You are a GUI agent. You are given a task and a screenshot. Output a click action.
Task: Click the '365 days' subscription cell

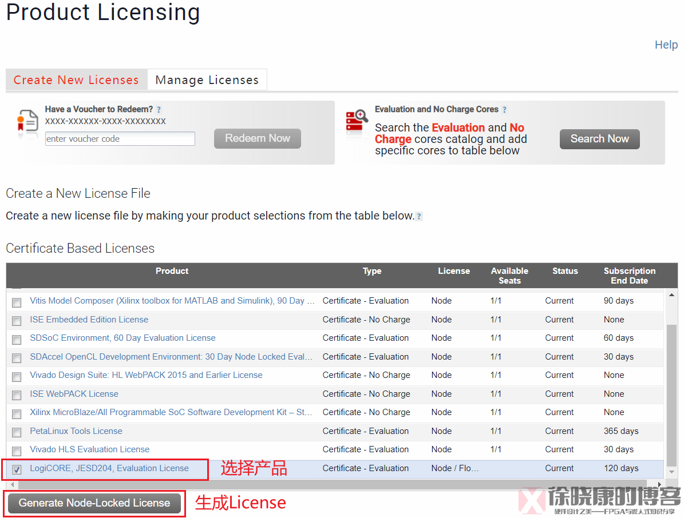[621, 431]
